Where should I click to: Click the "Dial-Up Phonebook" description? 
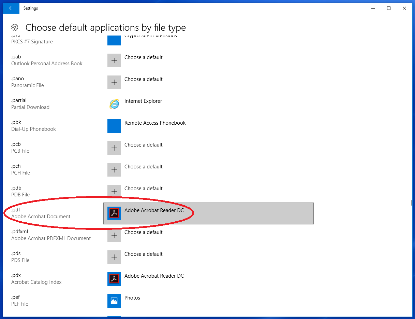pyautogui.click(x=33, y=129)
